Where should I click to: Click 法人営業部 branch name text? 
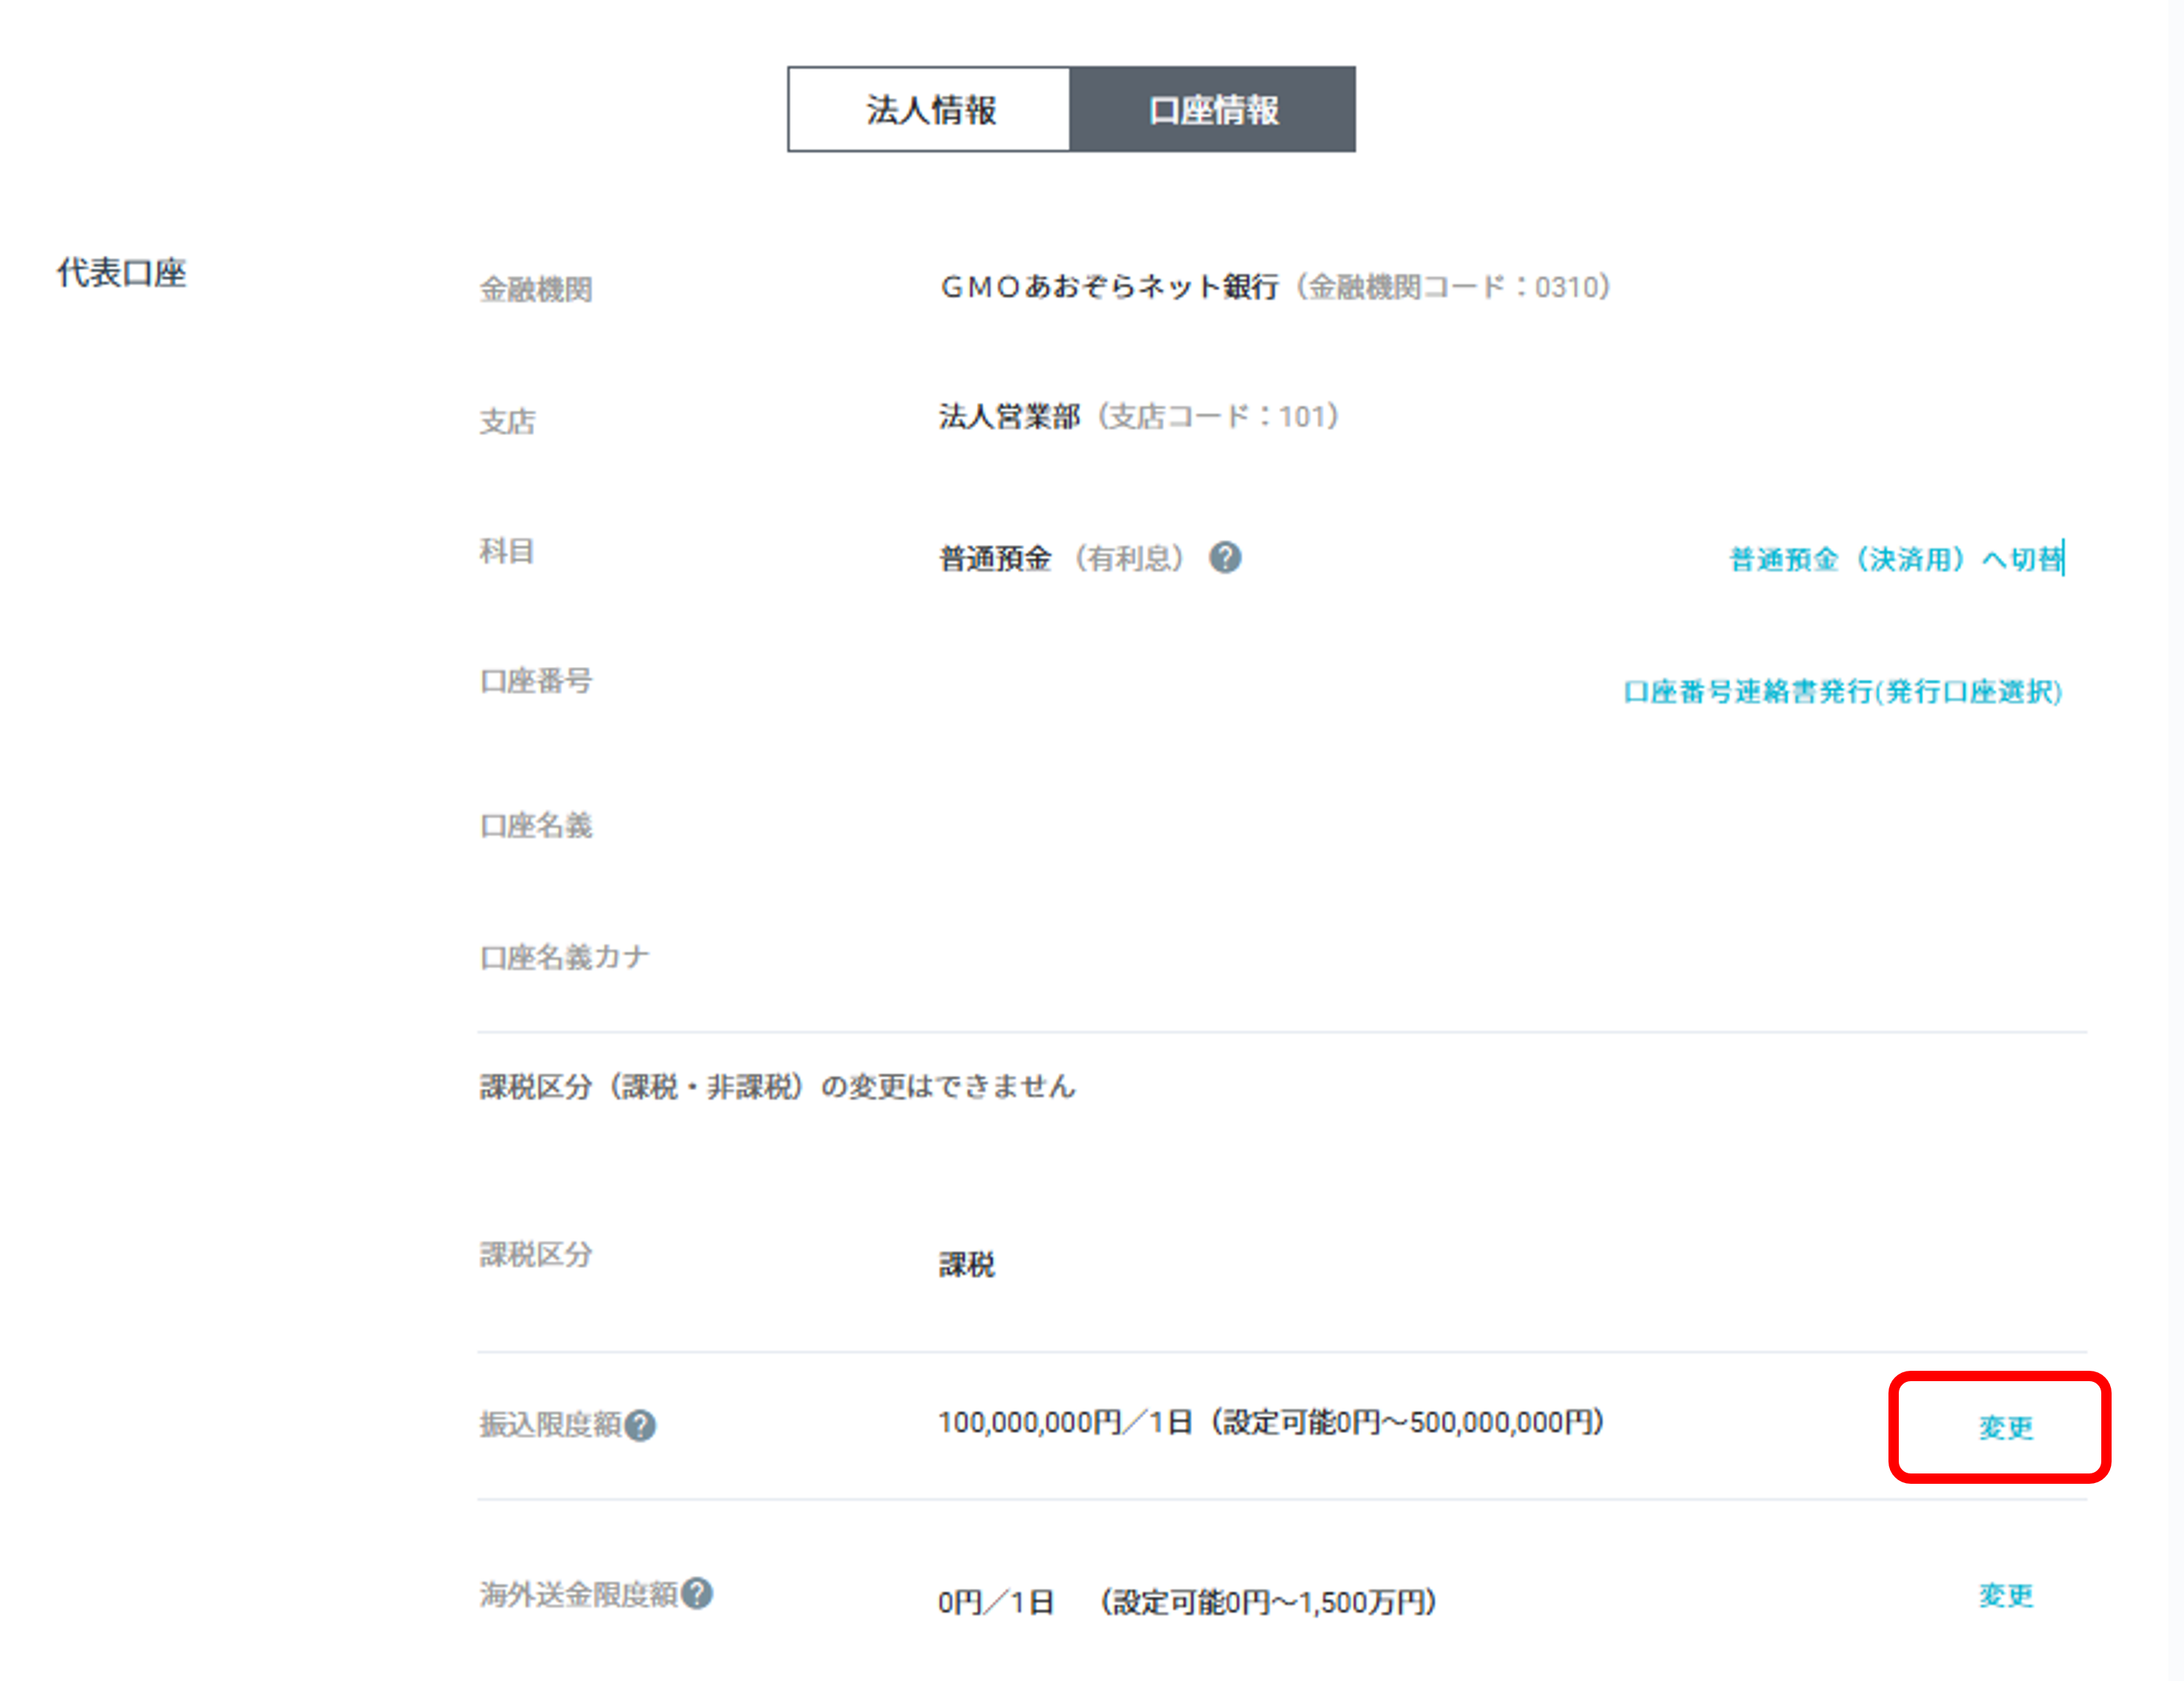pyautogui.click(x=1009, y=416)
